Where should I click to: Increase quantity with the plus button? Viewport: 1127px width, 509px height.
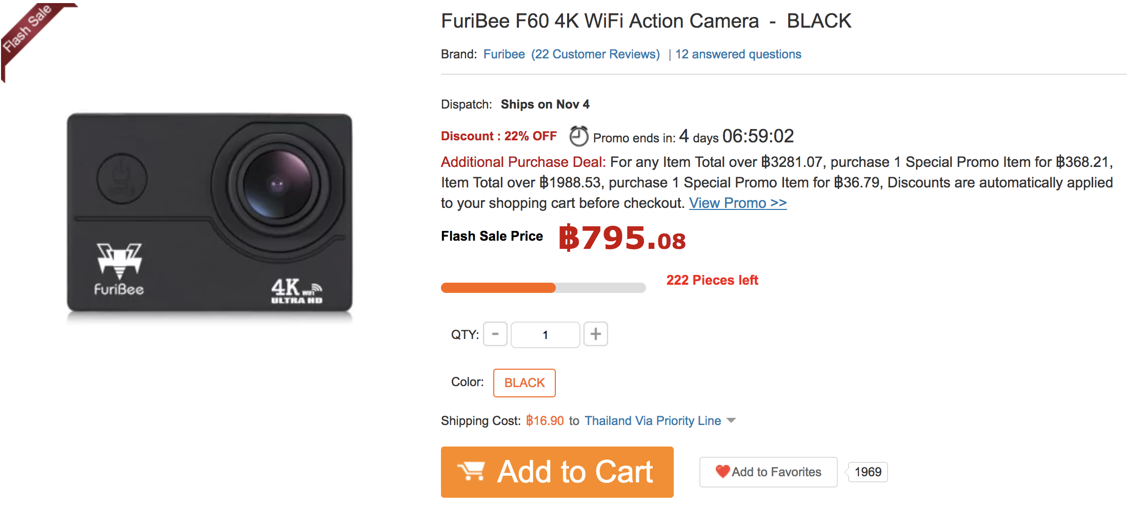[x=595, y=334]
